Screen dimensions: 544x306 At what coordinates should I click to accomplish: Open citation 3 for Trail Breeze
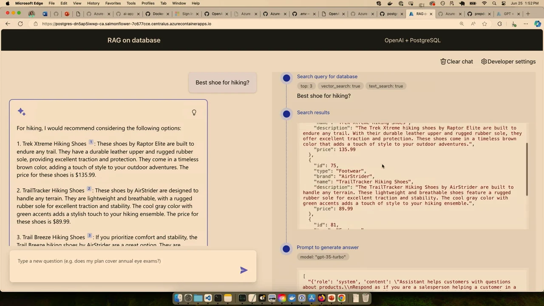[89, 235]
